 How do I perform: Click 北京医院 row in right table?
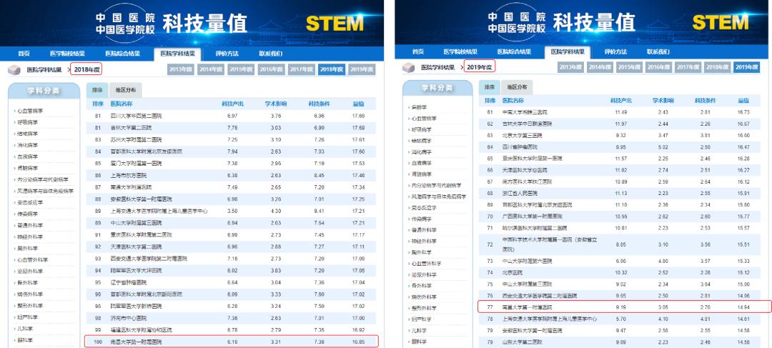620,273
